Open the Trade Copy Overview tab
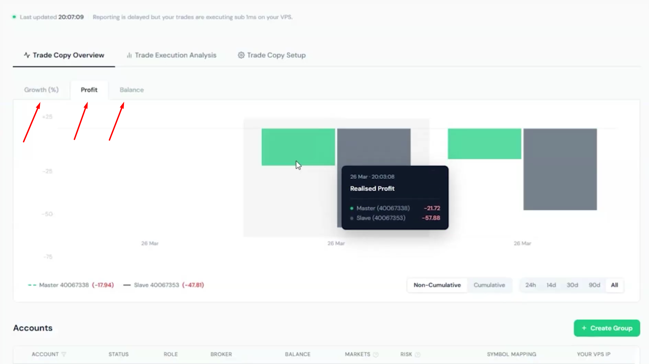649x364 pixels. point(64,55)
